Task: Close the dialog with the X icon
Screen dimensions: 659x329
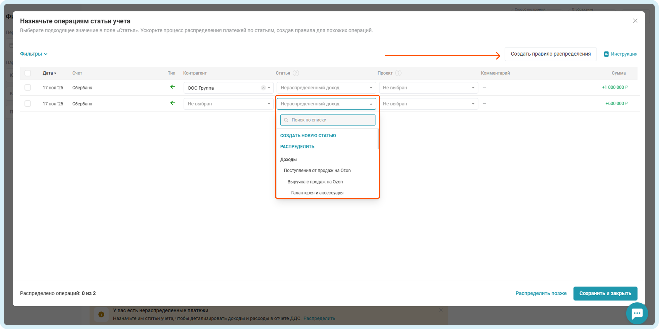Action: (x=635, y=21)
